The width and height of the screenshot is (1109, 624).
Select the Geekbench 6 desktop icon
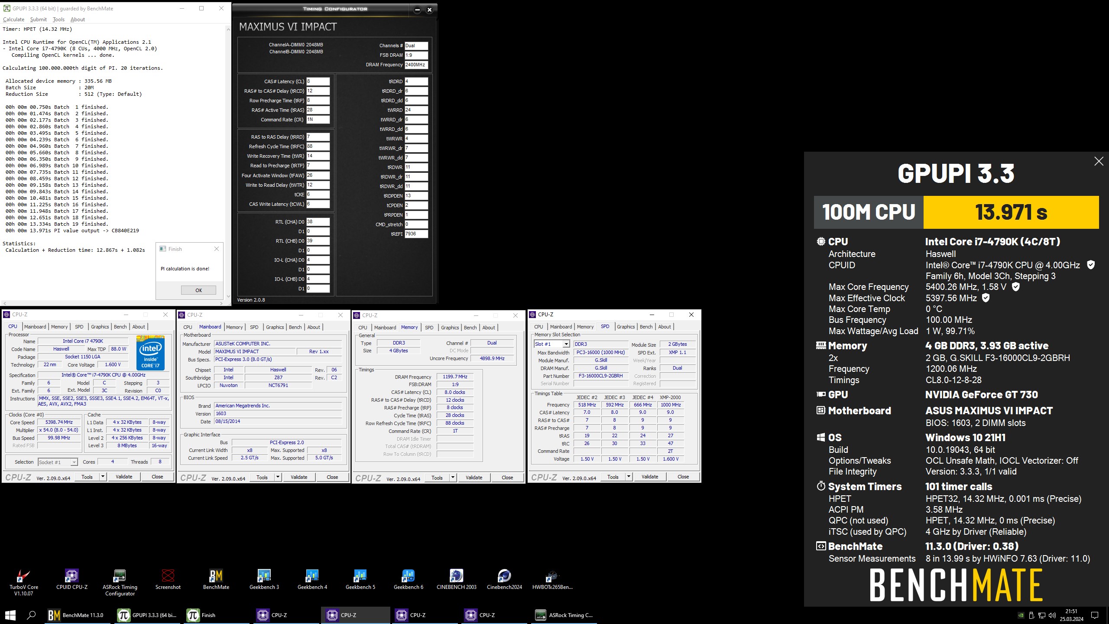408,579
